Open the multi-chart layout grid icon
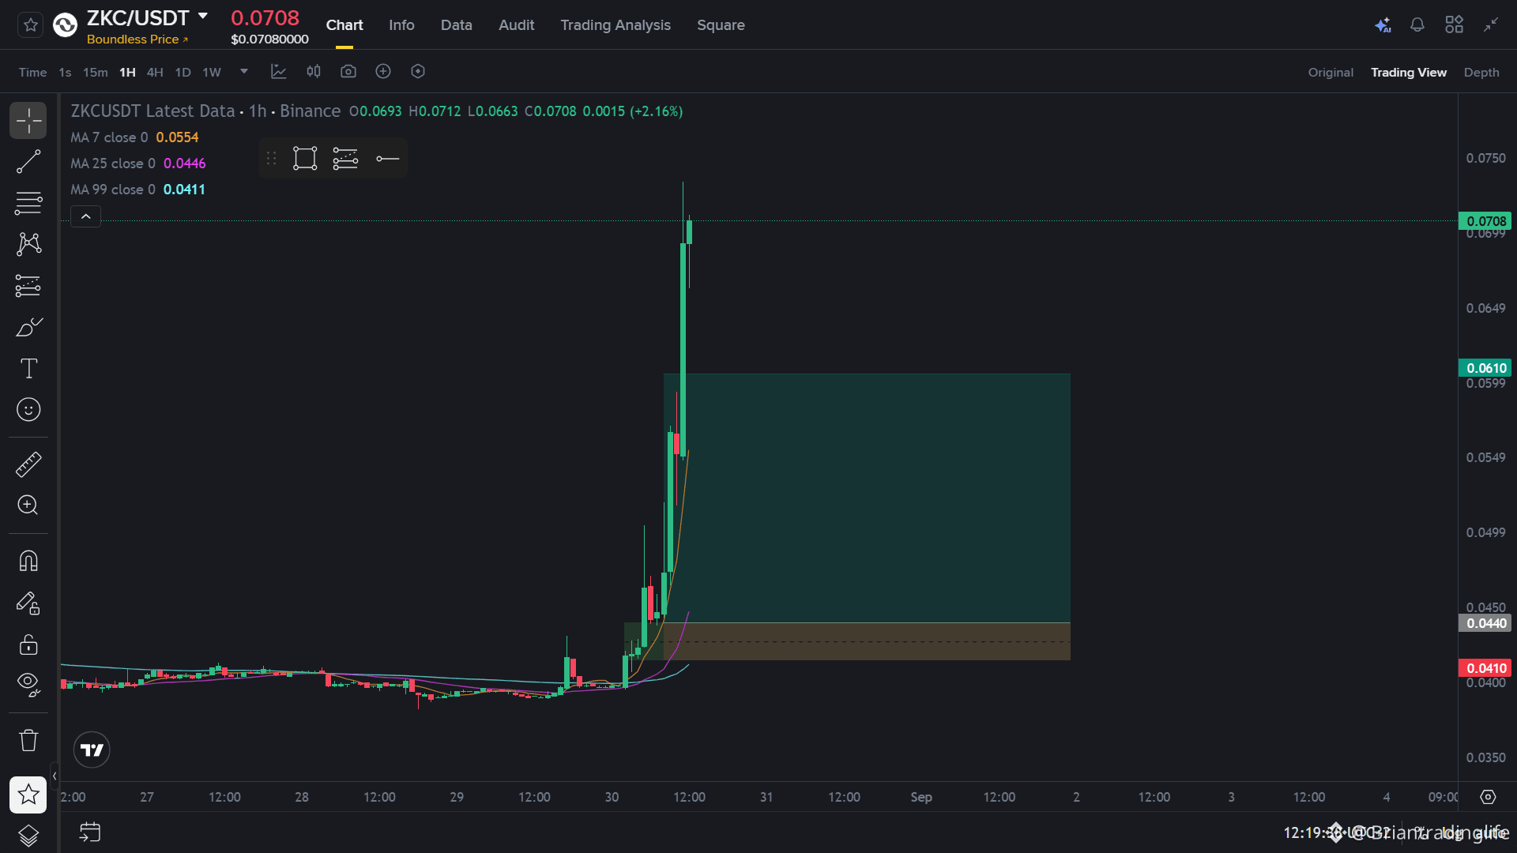This screenshot has height=853, width=1517. (x=1454, y=25)
